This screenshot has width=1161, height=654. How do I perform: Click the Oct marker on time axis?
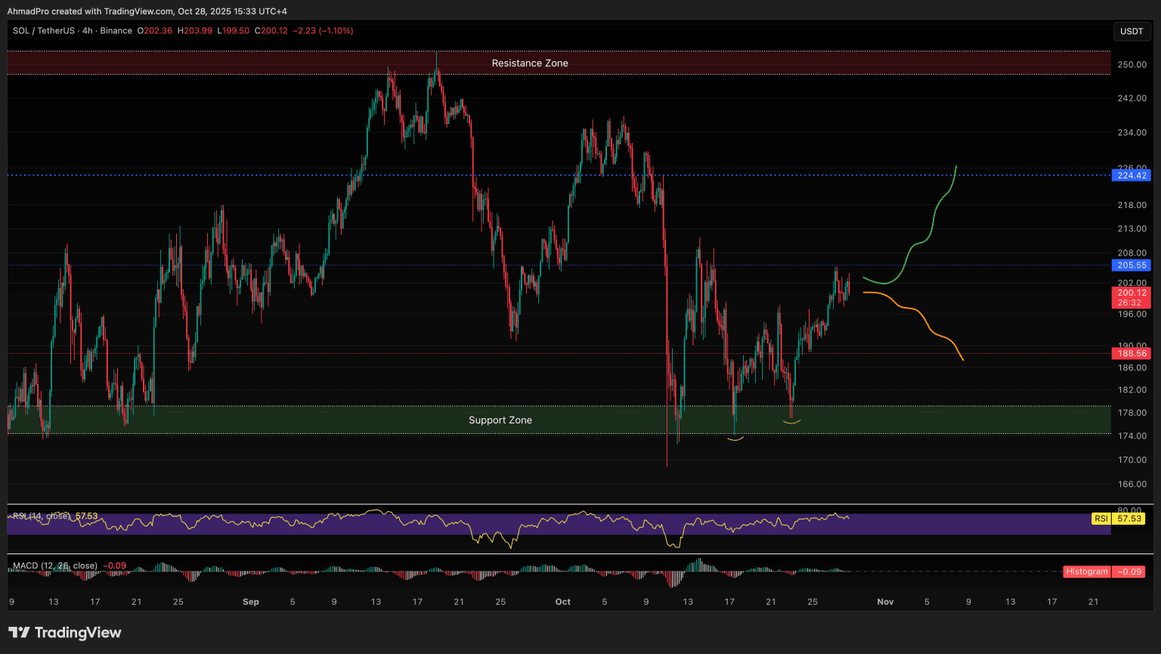click(x=562, y=602)
